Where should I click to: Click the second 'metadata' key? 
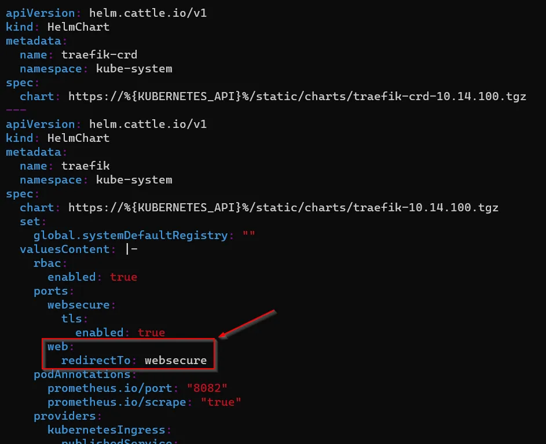click(x=34, y=152)
